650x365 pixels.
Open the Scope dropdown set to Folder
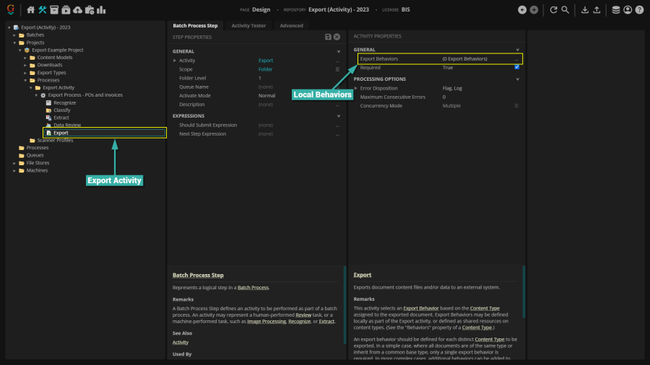pyautogui.click(x=337, y=69)
